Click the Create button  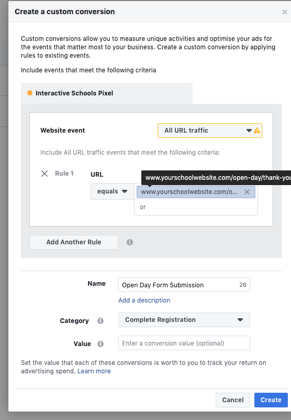tap(271, 400)
